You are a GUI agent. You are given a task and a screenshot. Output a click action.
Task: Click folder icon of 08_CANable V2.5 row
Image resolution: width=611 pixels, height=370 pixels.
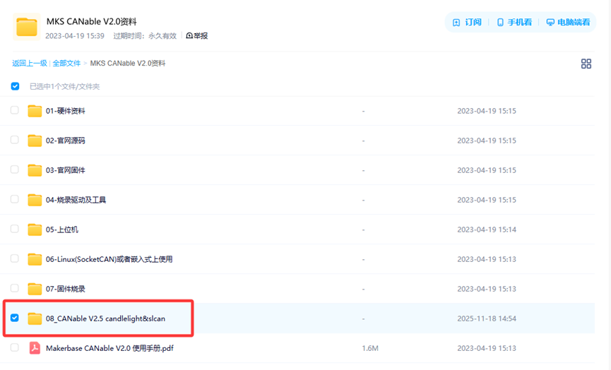[x=35, y=318]
